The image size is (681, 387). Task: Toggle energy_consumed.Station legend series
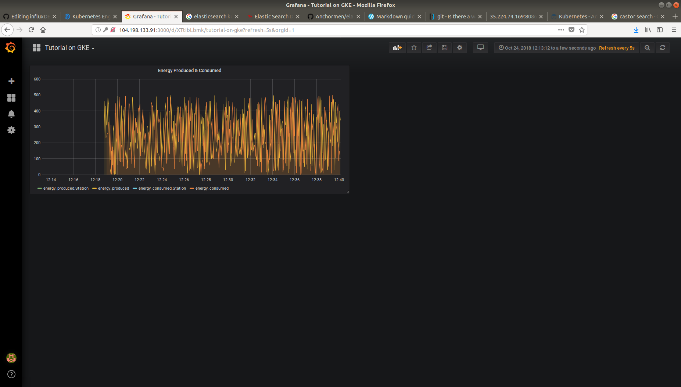pyautogui.click(x=162, y=188)
